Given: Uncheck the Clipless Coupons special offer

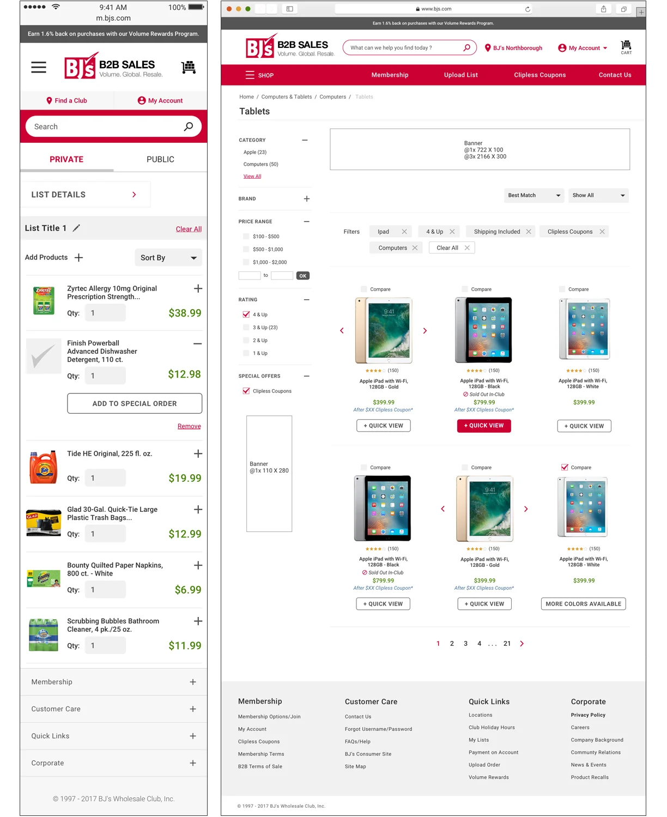Looking at the screenshot, I should coord(246,391).
